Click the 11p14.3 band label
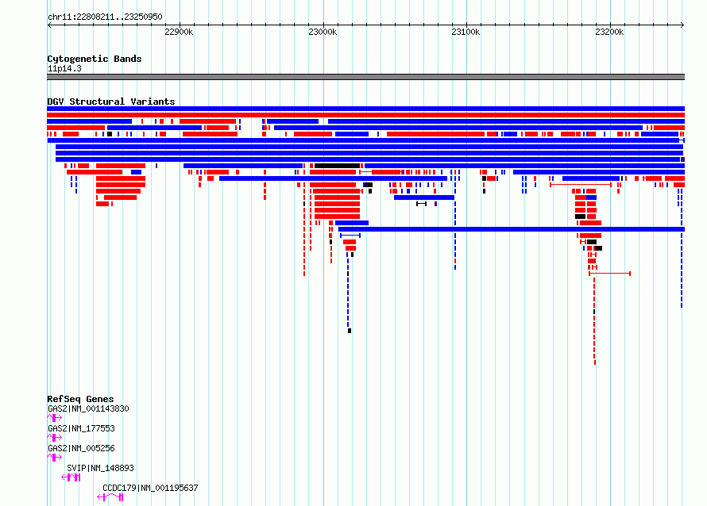 pos(64,68)
